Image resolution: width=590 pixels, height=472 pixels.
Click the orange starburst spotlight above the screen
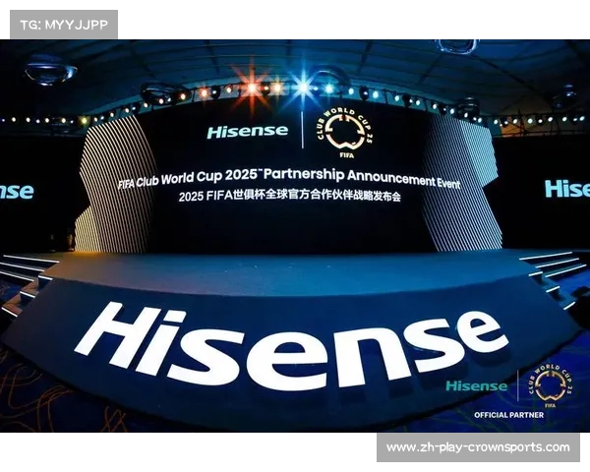253,87
